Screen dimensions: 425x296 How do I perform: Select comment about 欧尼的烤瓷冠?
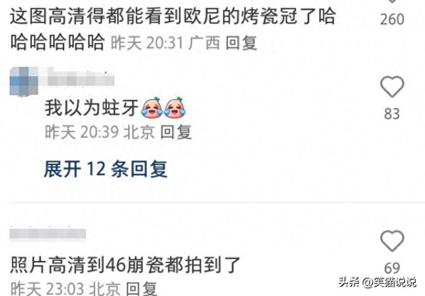tap(173, 29)
